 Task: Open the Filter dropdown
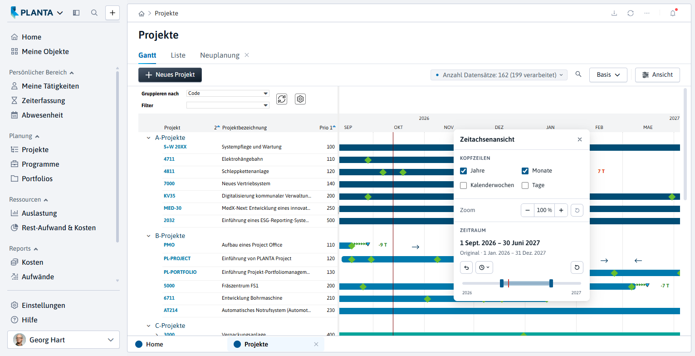pos(228,105)
